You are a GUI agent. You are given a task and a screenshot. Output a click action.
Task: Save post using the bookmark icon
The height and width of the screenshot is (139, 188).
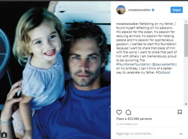tap(180, 112)
